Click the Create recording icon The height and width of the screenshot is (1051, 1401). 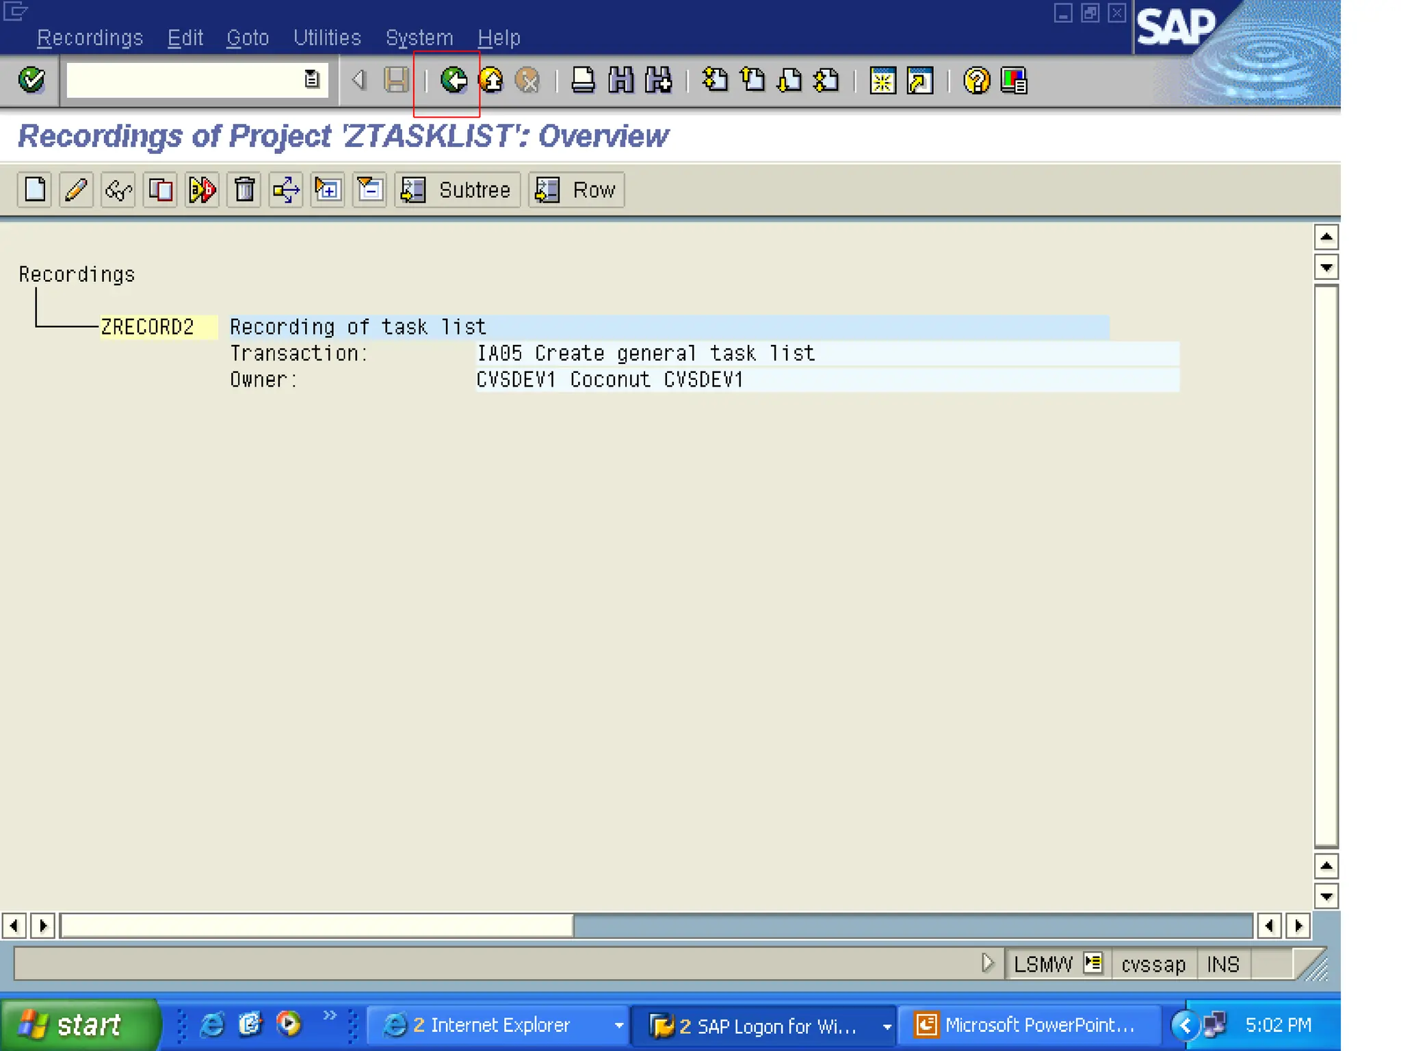35,190
